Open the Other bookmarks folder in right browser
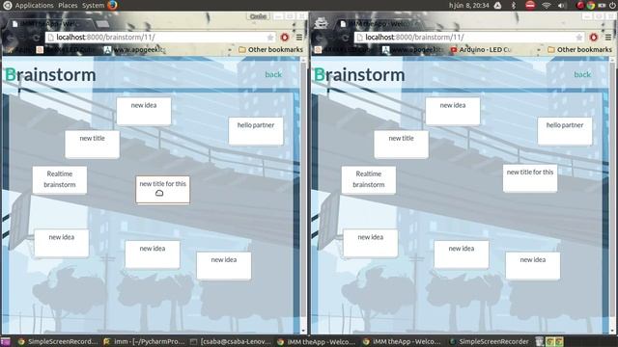 [579, 49]
